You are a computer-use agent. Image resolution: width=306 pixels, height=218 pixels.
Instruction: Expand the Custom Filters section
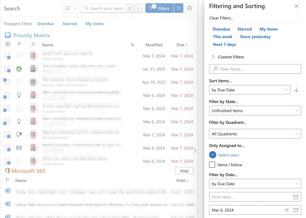tap(213, 57)
